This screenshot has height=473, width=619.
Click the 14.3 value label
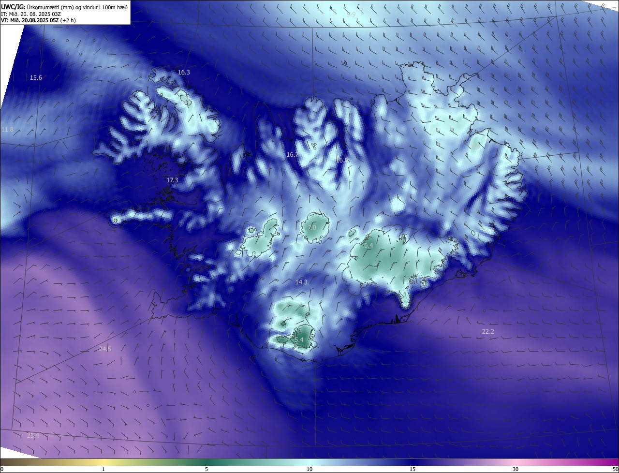tap(301, 282)
